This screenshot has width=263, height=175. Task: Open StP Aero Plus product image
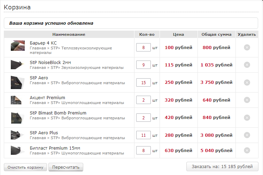[x=16, y=135]
